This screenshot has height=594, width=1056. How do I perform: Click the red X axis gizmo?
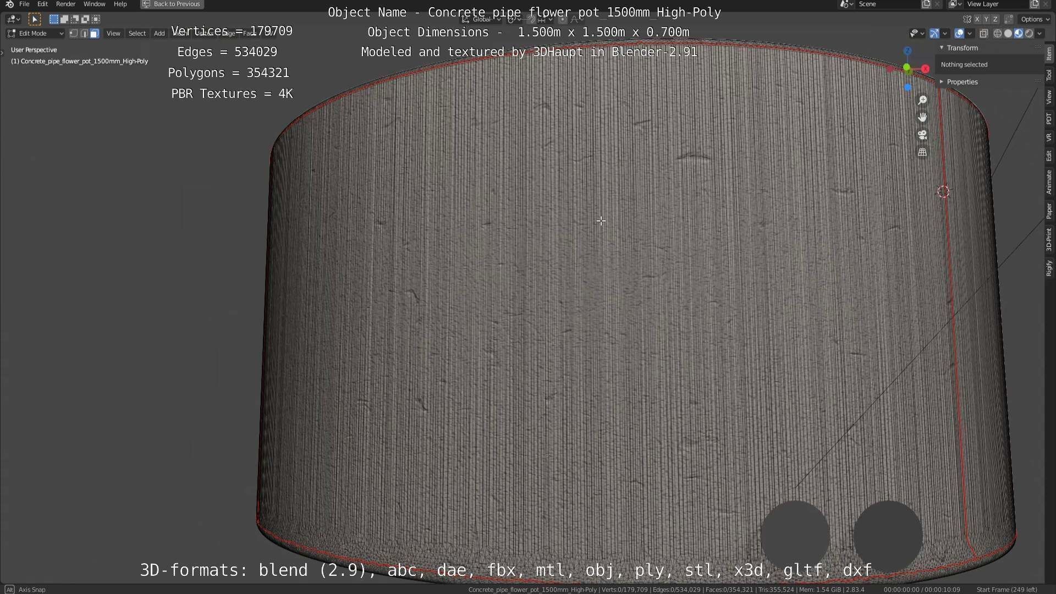[925, 69]
